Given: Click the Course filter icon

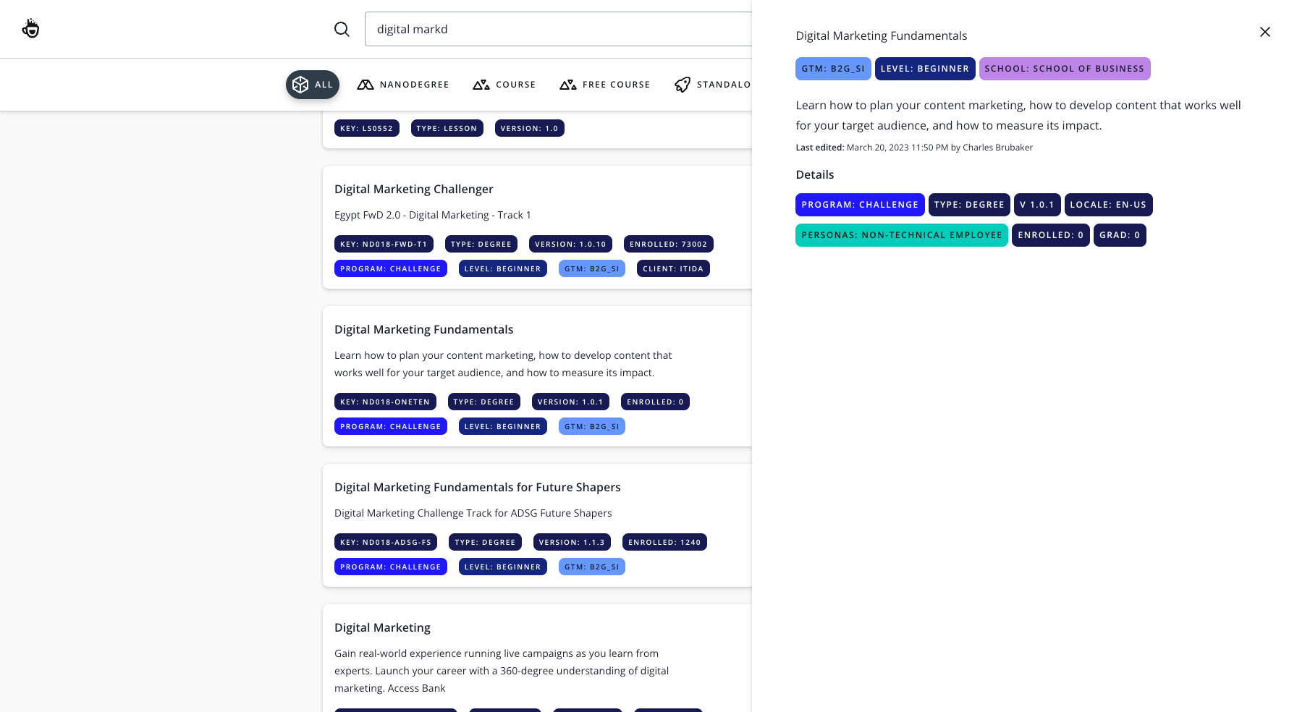Looking at the screenshot, I should [x=481, y=85].
